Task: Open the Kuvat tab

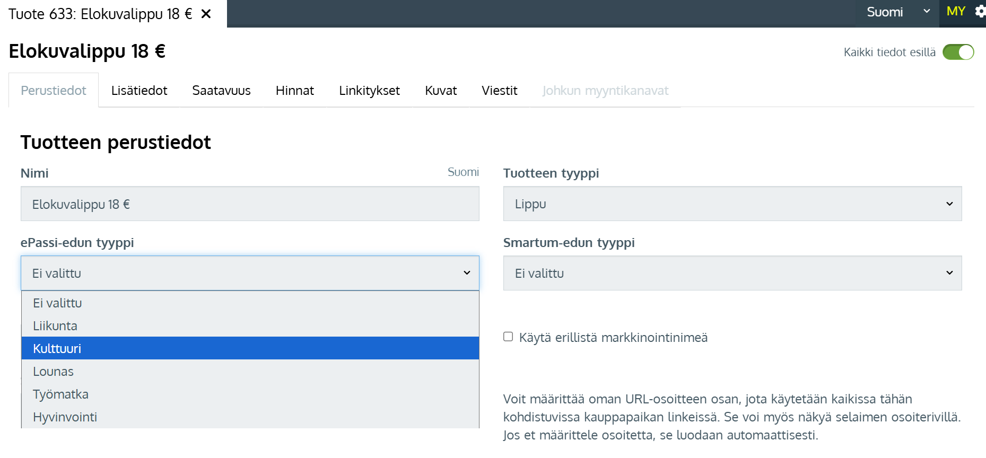Action: (440, 91)
